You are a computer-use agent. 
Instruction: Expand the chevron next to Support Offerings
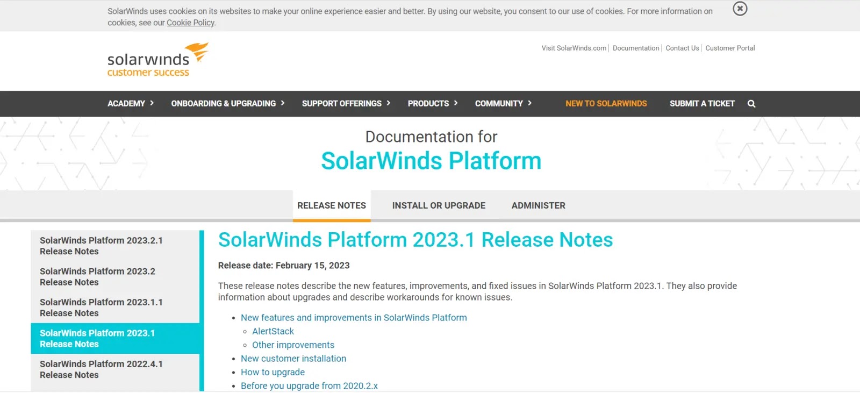tap(389, 103)
